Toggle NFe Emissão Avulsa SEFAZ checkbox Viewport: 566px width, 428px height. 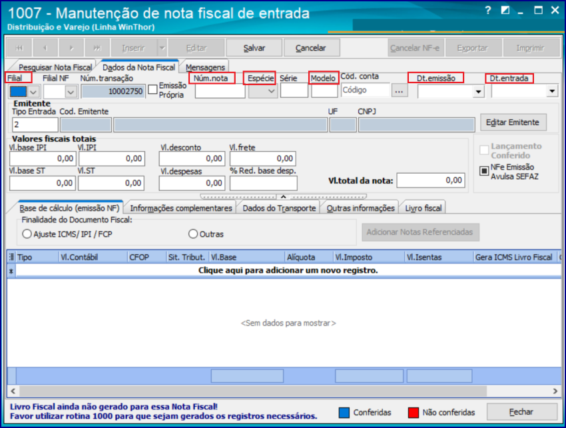[x=484, y=170]
